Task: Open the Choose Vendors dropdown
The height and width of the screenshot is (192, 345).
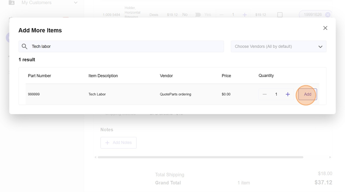Action: point(278,47)
